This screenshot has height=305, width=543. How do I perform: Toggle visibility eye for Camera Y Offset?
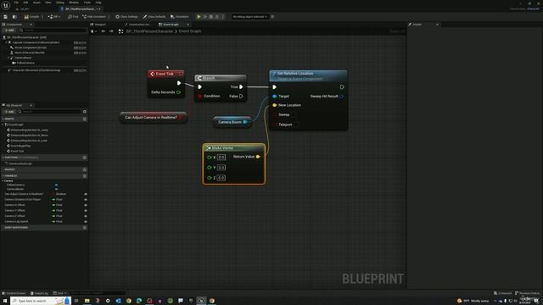[x=86, y=211]
